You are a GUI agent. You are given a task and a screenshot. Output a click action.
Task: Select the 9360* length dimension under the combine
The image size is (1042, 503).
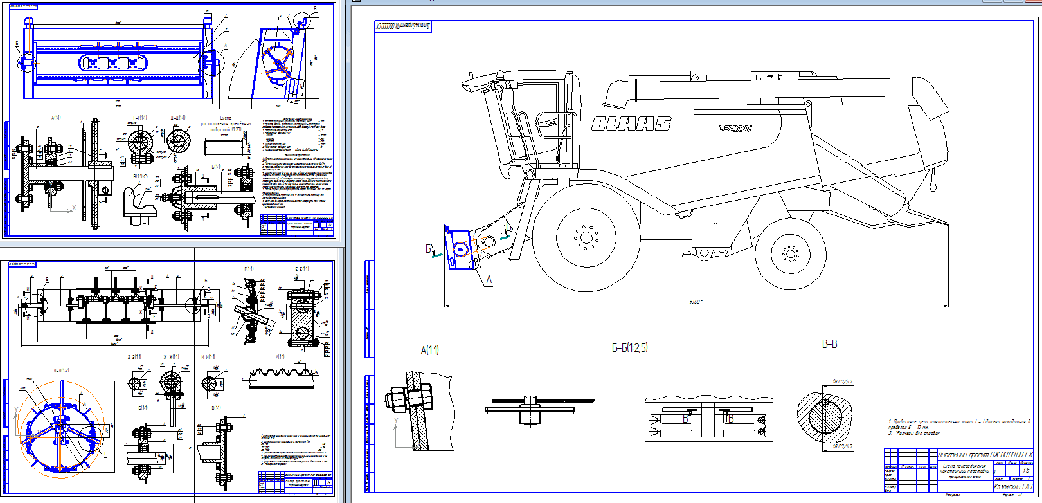[x=696, y=301]
